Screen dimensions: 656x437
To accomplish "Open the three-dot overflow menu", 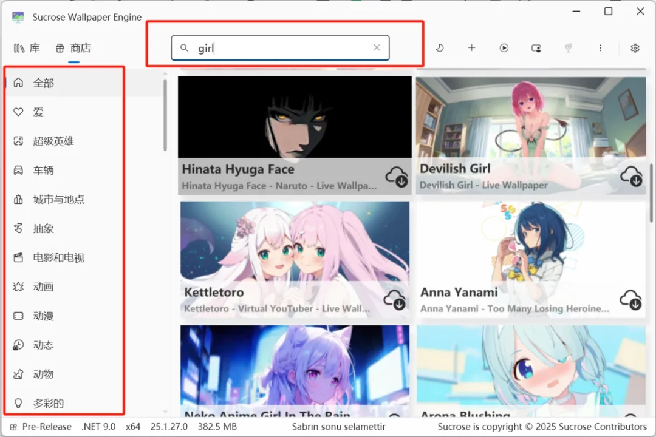I will (600, 47).
